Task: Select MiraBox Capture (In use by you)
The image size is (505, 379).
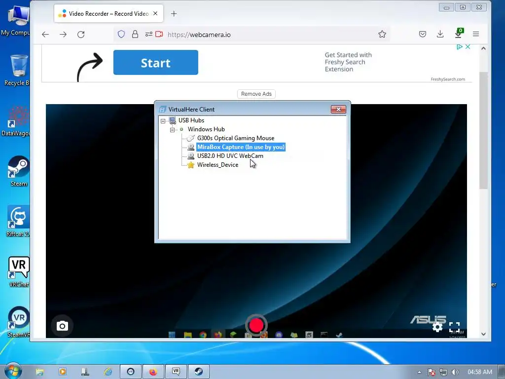Action: [241, 147]
